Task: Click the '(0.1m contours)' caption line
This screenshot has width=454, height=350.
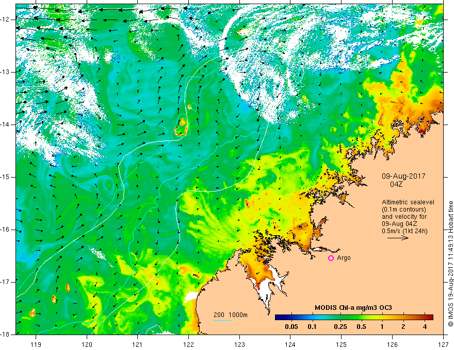Action: [x=404, y=209]
